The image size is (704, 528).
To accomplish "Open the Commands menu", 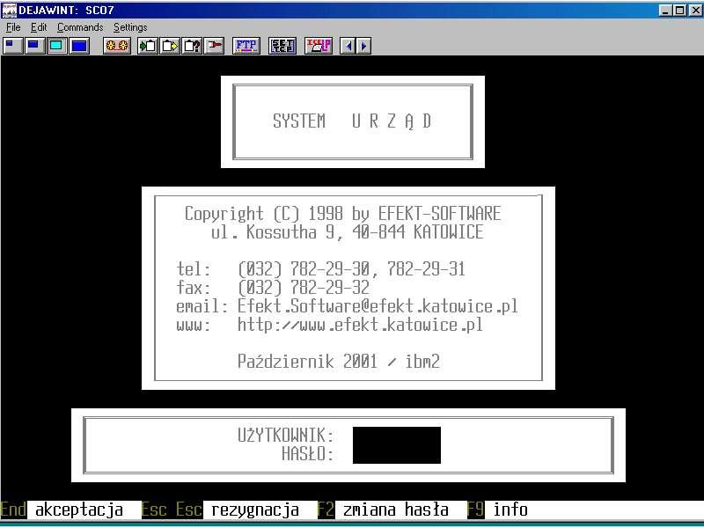I will tap(80, 27).
